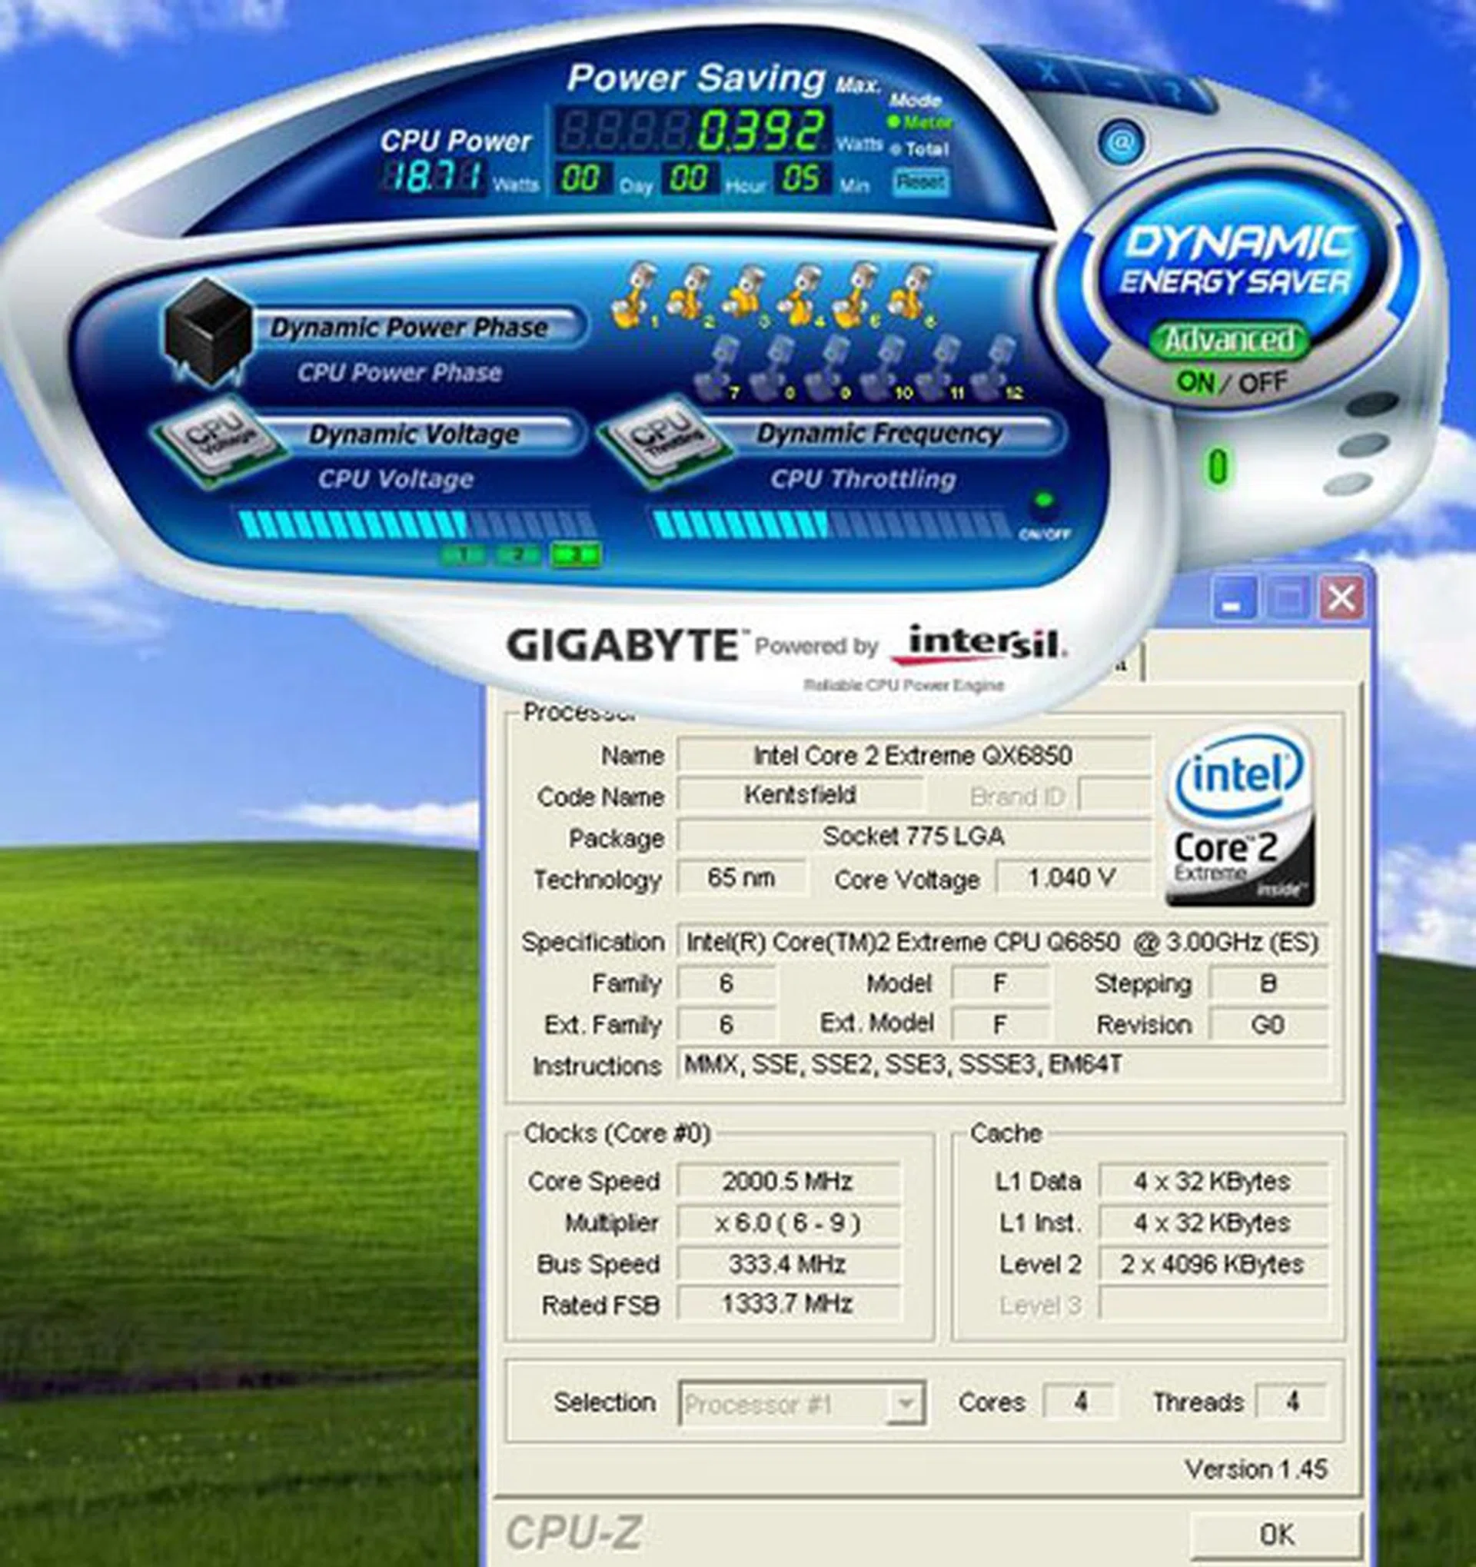
Task: Click the processor Name field in CPU-Z
Action: (x=913, y=756)
